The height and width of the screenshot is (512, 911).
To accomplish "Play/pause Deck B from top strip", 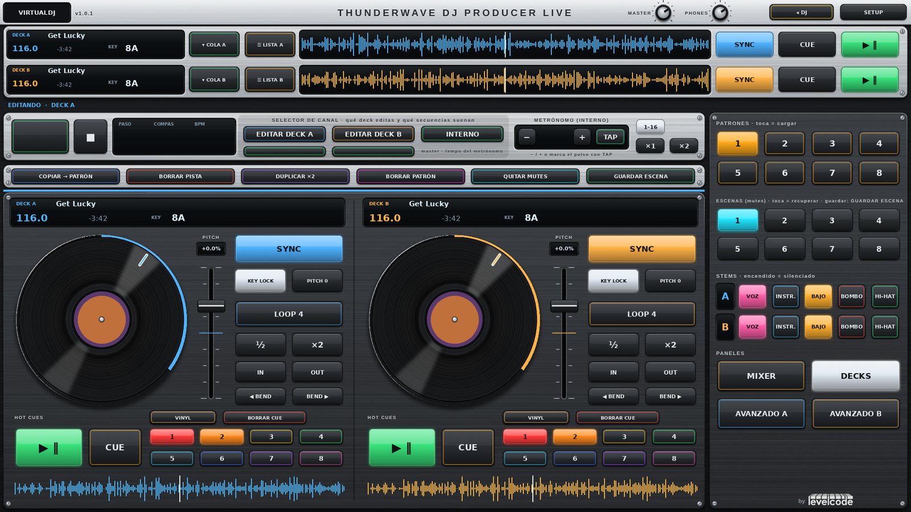I will pyautogui.click(x=870, y=80).
